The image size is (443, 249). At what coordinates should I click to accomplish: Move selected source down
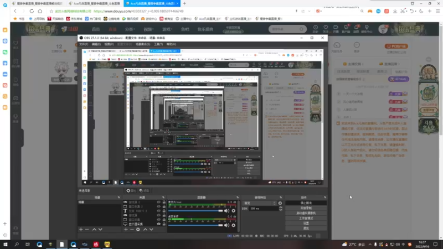[x=151, y=230]
